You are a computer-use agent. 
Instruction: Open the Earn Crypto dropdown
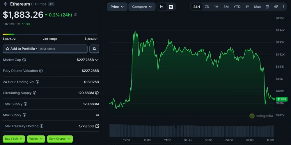pyautogui.click(x=60, y=139)
